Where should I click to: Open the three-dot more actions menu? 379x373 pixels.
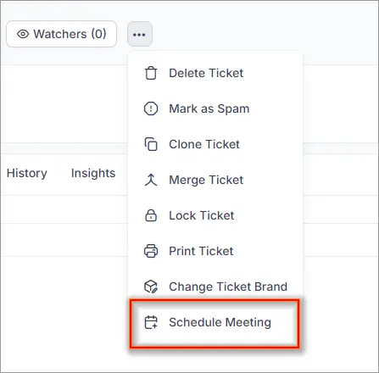(140, 34)
